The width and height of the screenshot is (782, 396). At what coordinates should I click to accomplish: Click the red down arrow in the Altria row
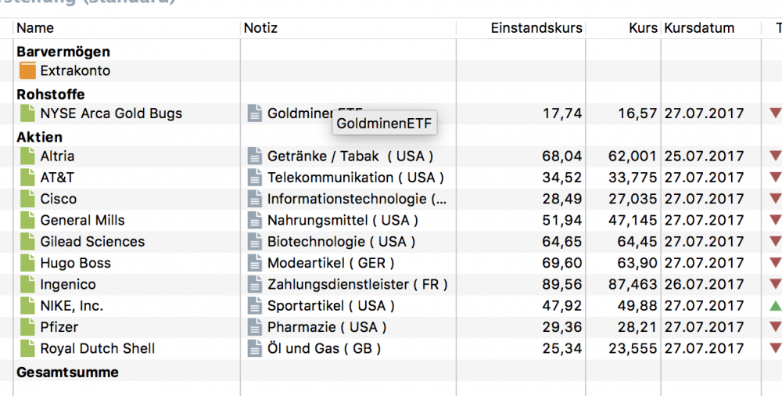(775, 157)
